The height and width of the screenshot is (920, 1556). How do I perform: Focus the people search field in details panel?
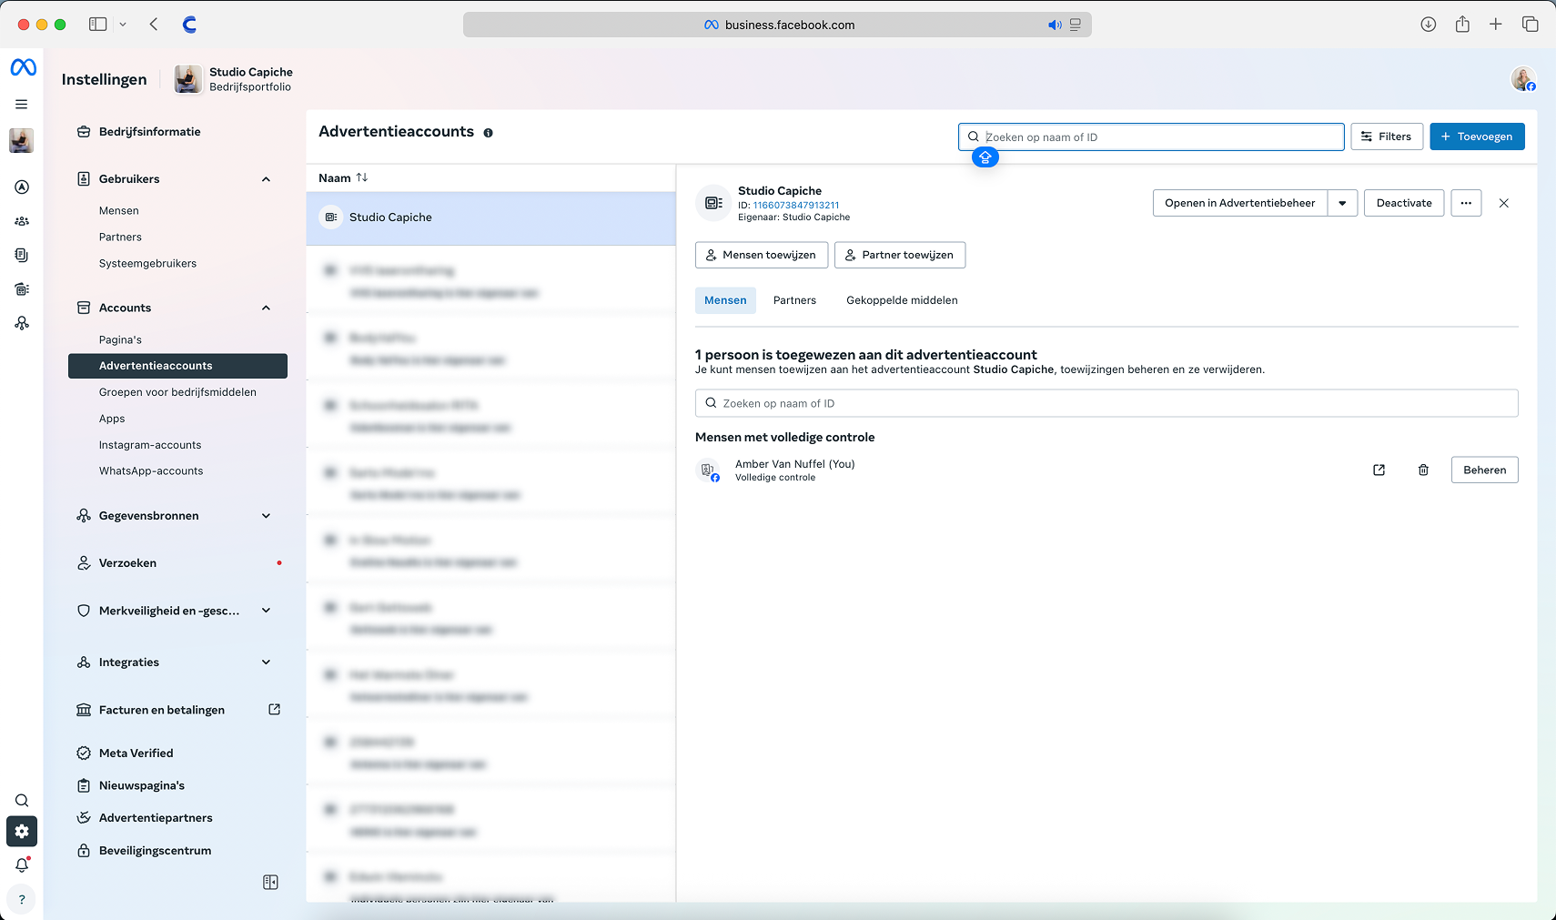coord(1106,403)
